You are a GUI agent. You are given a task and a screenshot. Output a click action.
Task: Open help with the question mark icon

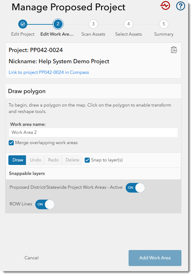(180, 6)
